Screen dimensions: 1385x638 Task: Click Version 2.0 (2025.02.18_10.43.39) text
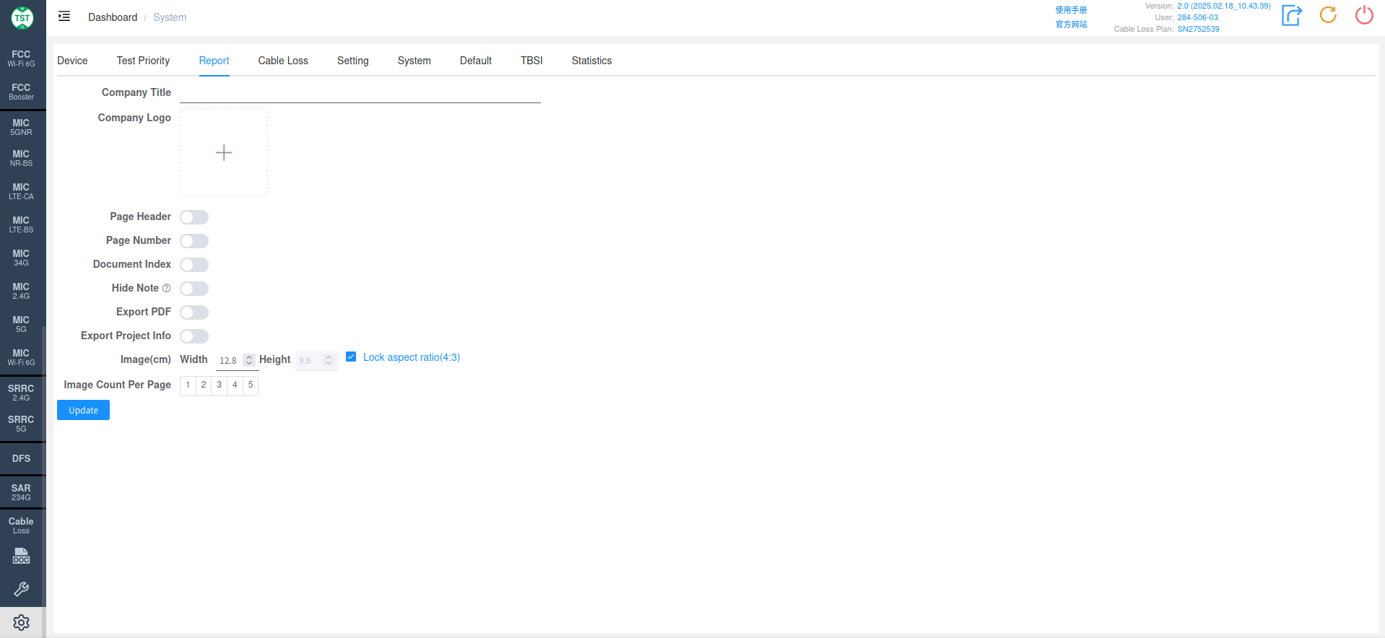pos(1224,6)
